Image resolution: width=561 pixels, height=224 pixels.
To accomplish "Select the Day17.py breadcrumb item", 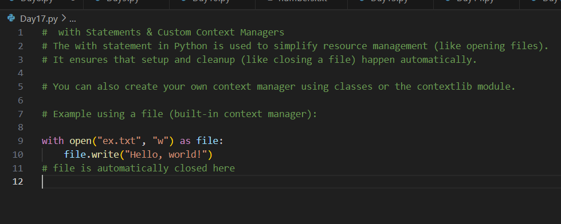I will 38,19.
